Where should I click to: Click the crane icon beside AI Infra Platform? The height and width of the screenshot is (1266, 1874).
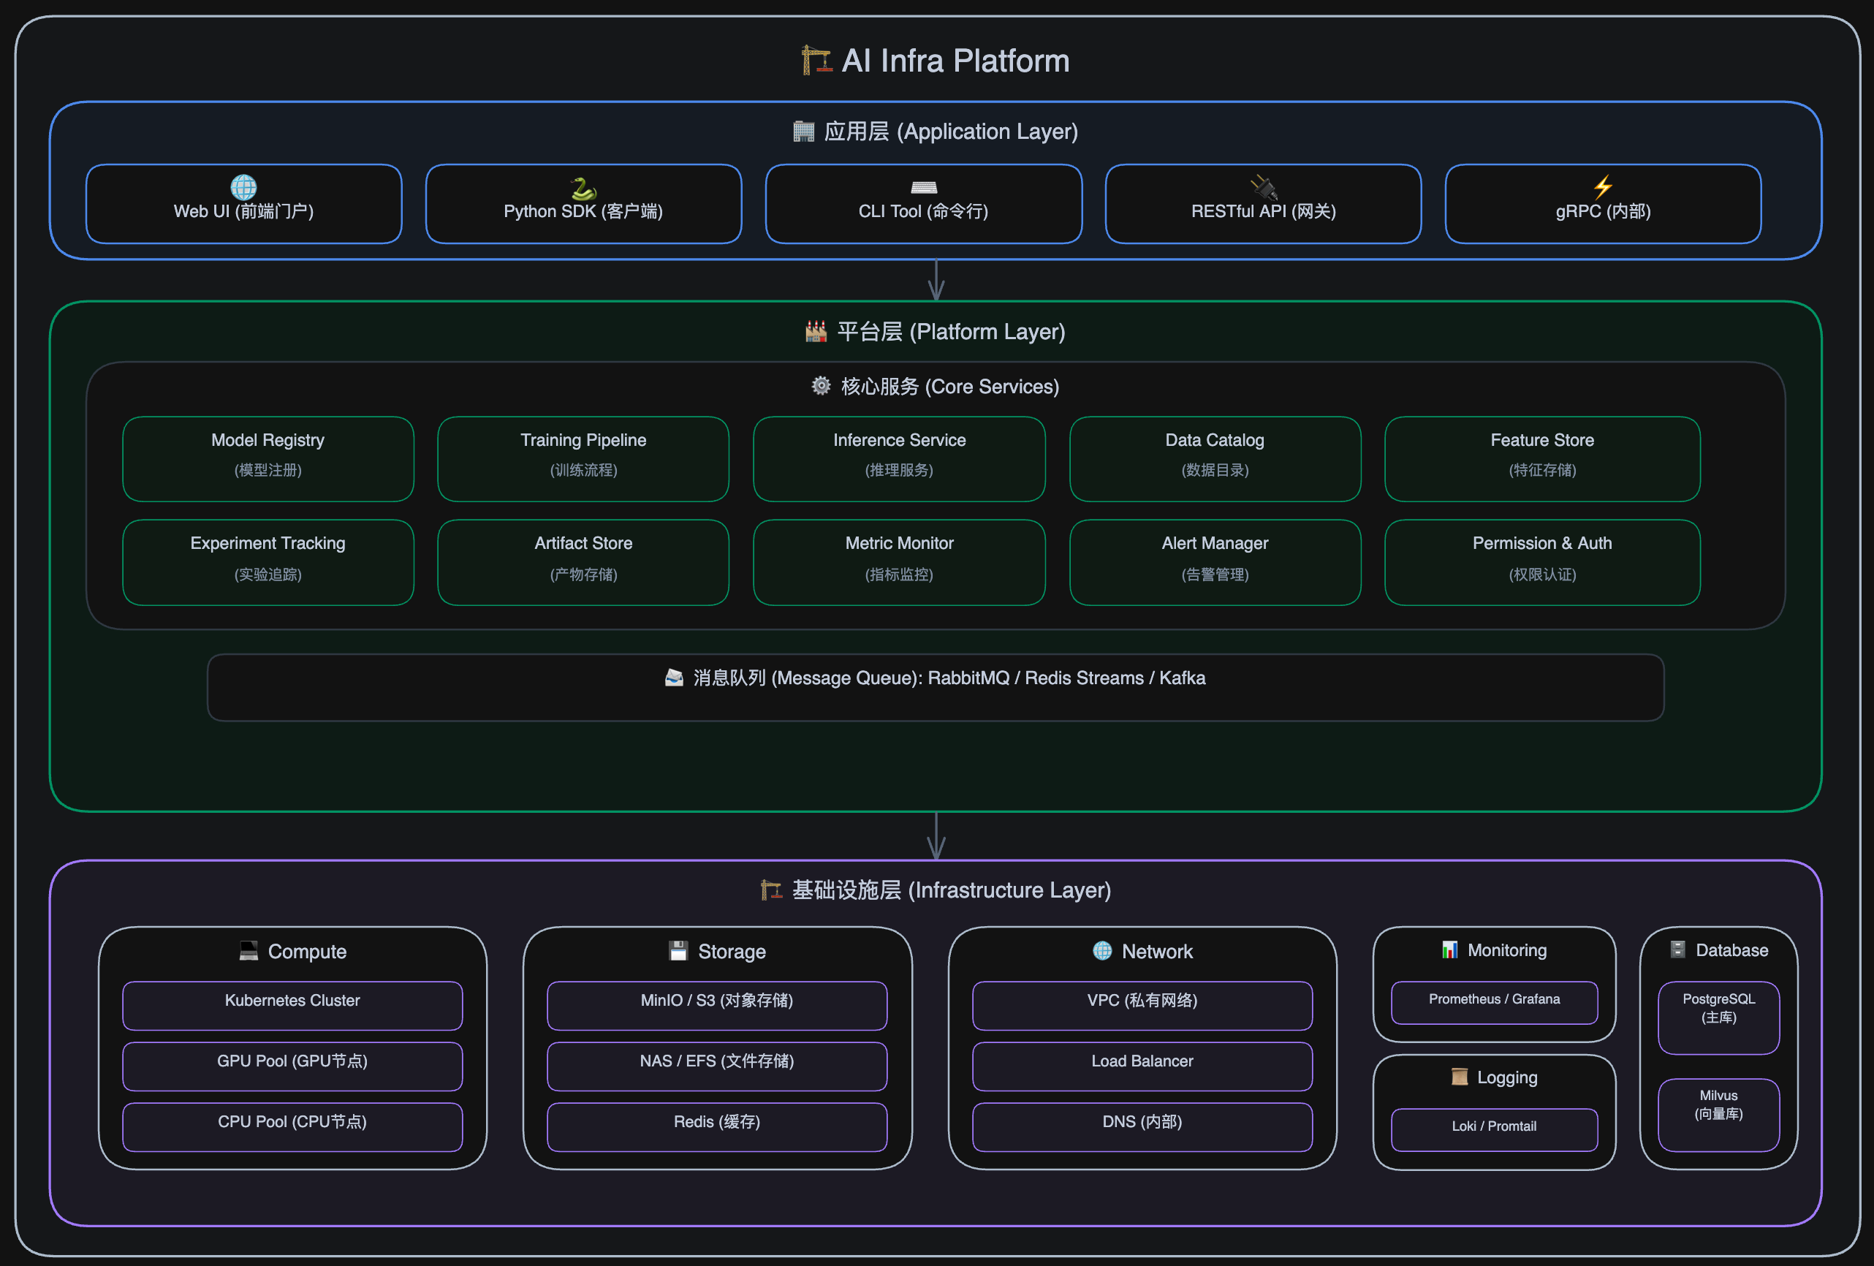pyautogui.click(x=816, y=61)
